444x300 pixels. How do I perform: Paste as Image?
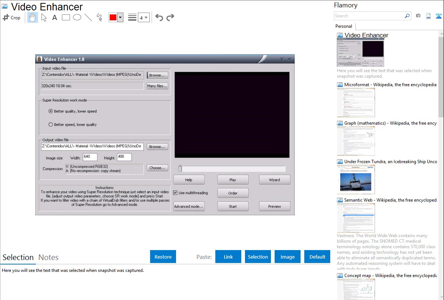click(x=287, y=257)
